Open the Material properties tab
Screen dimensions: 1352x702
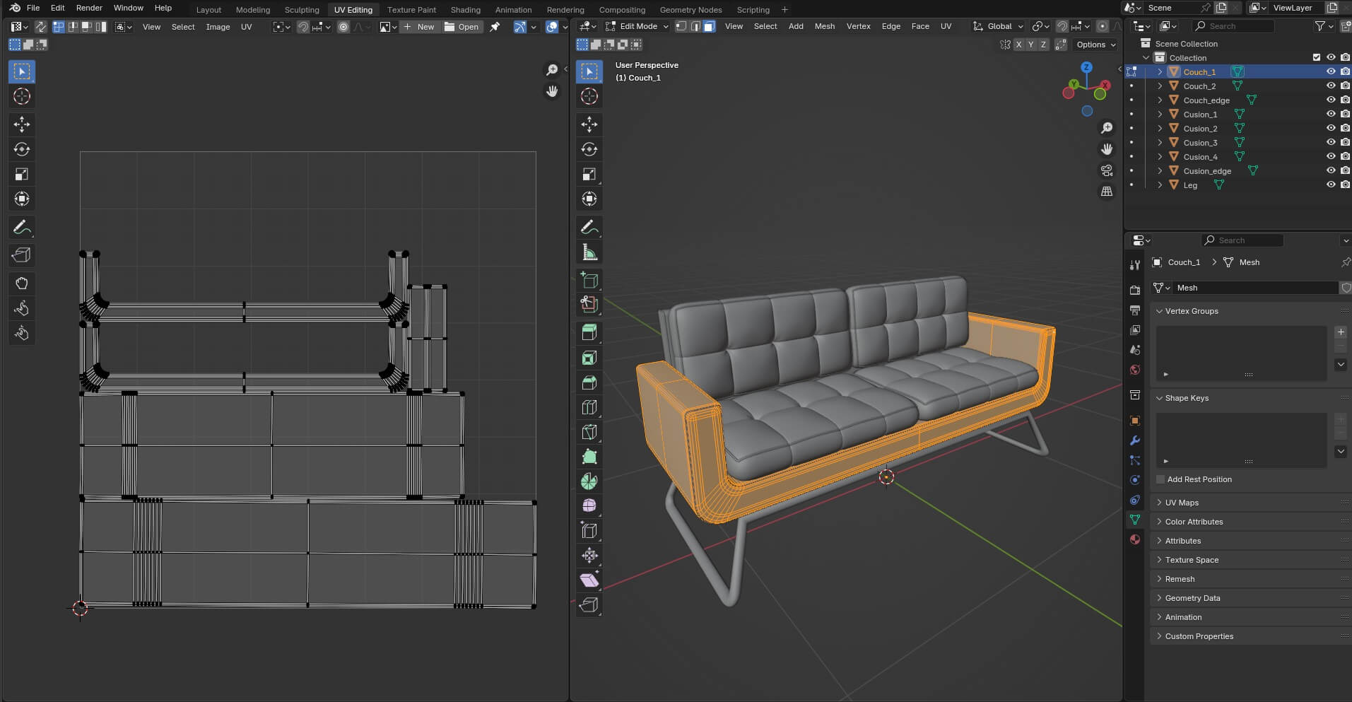pos(1135,539)
